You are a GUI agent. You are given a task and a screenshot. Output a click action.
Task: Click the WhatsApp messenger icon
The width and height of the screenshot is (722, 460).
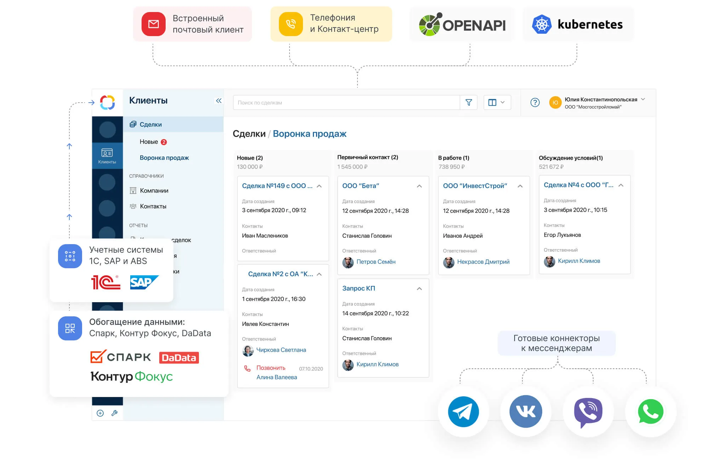point(651,412)
